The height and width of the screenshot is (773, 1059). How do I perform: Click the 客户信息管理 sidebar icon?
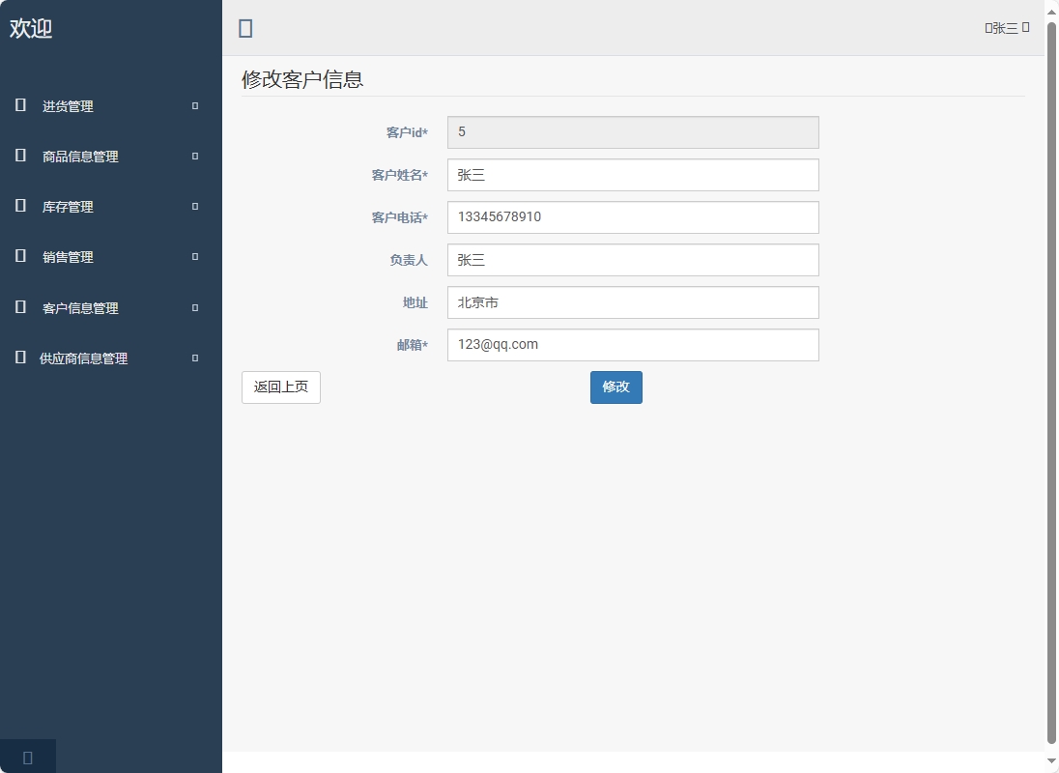coord(19,307)
